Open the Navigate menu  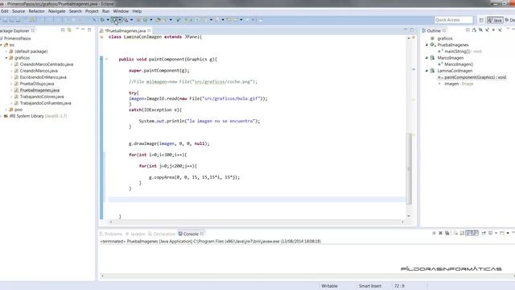click(x=56, y=11)
